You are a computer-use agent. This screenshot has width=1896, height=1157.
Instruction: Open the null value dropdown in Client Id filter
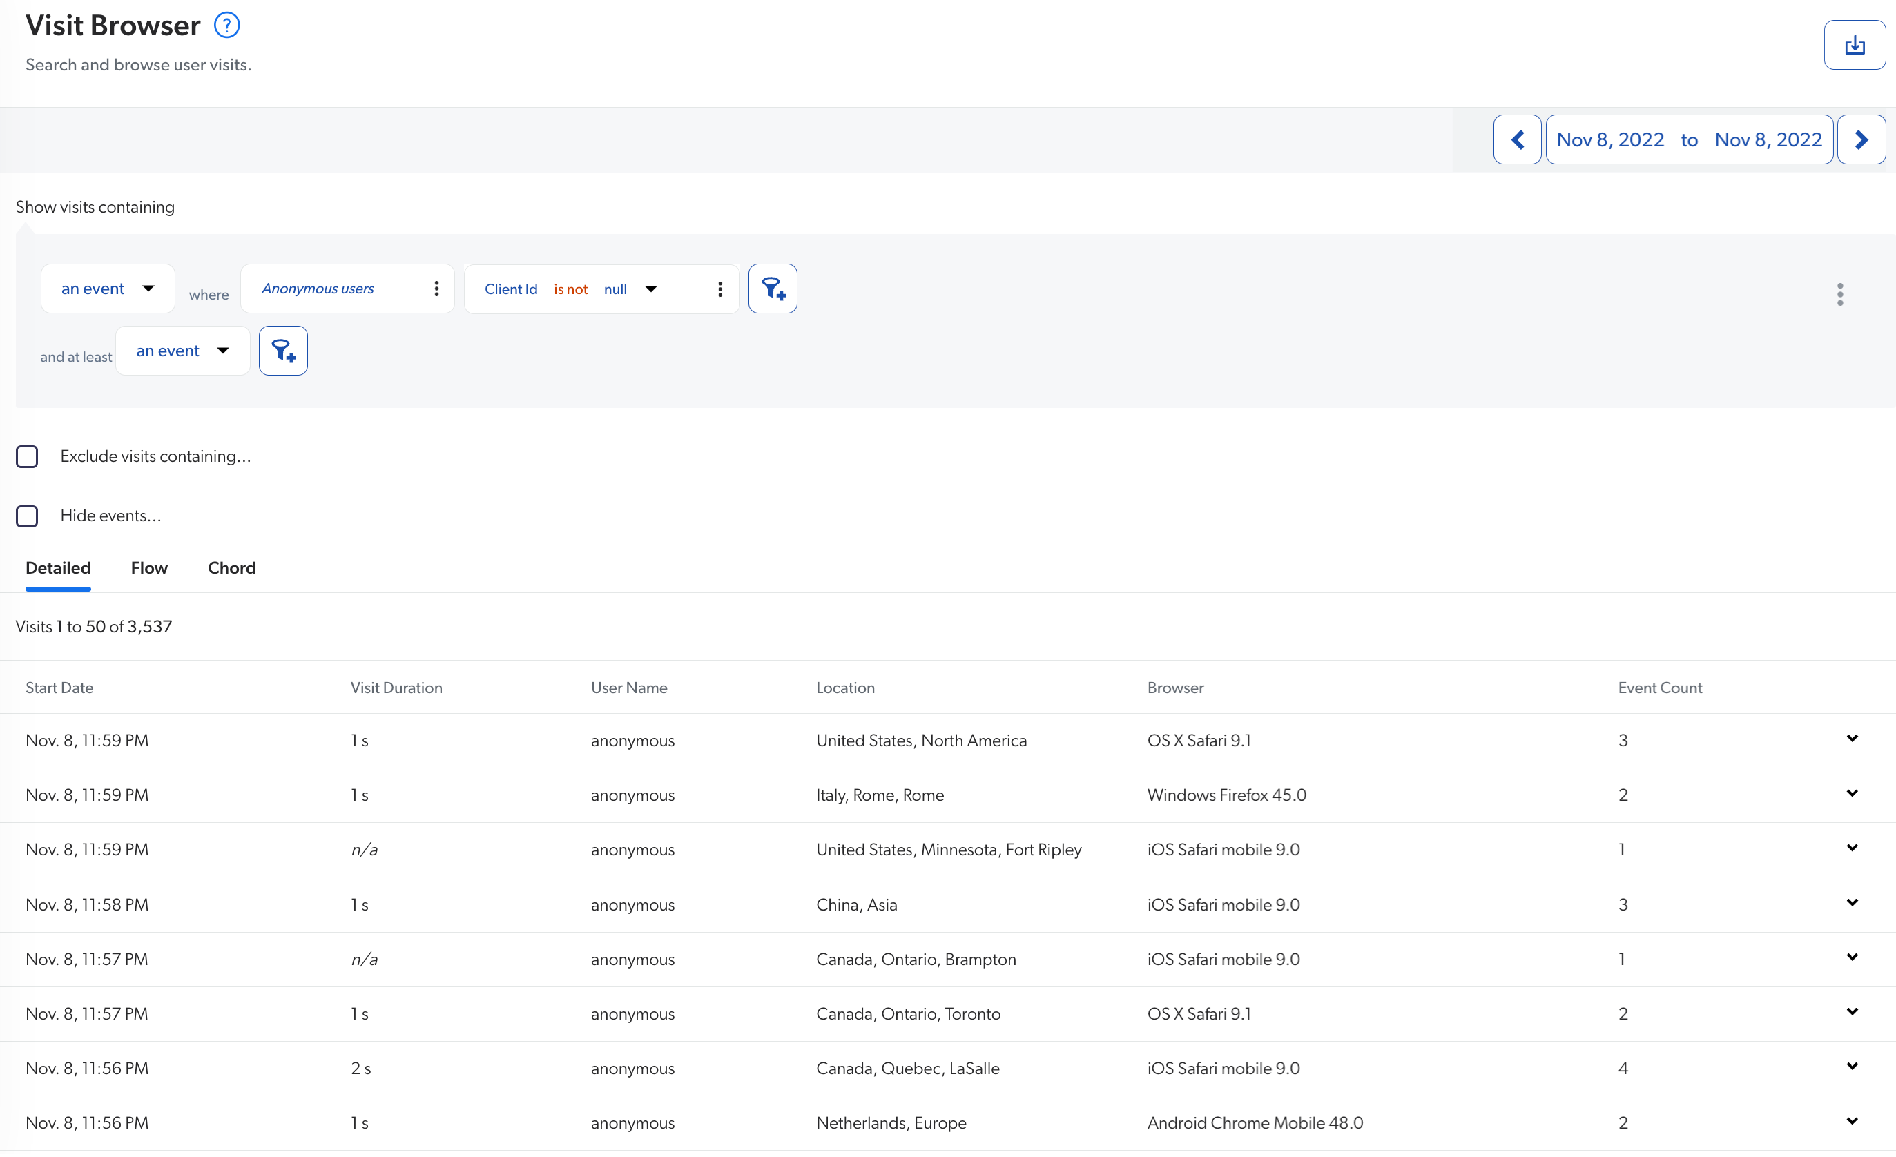pyautogui.click(x=631, y=289)
